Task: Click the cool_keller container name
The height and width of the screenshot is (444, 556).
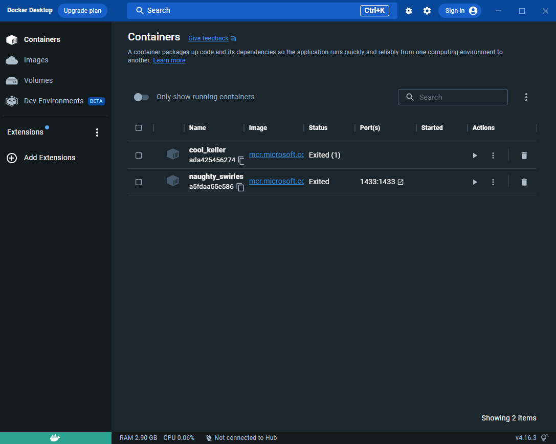Action: (x=208, y=150)
